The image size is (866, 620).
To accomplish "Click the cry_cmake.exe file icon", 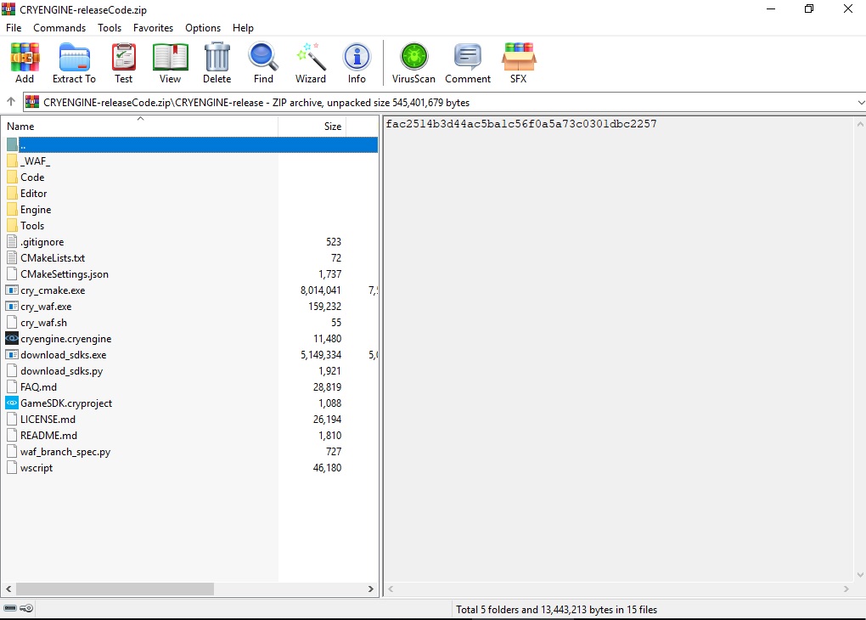I will click(12, 290).
